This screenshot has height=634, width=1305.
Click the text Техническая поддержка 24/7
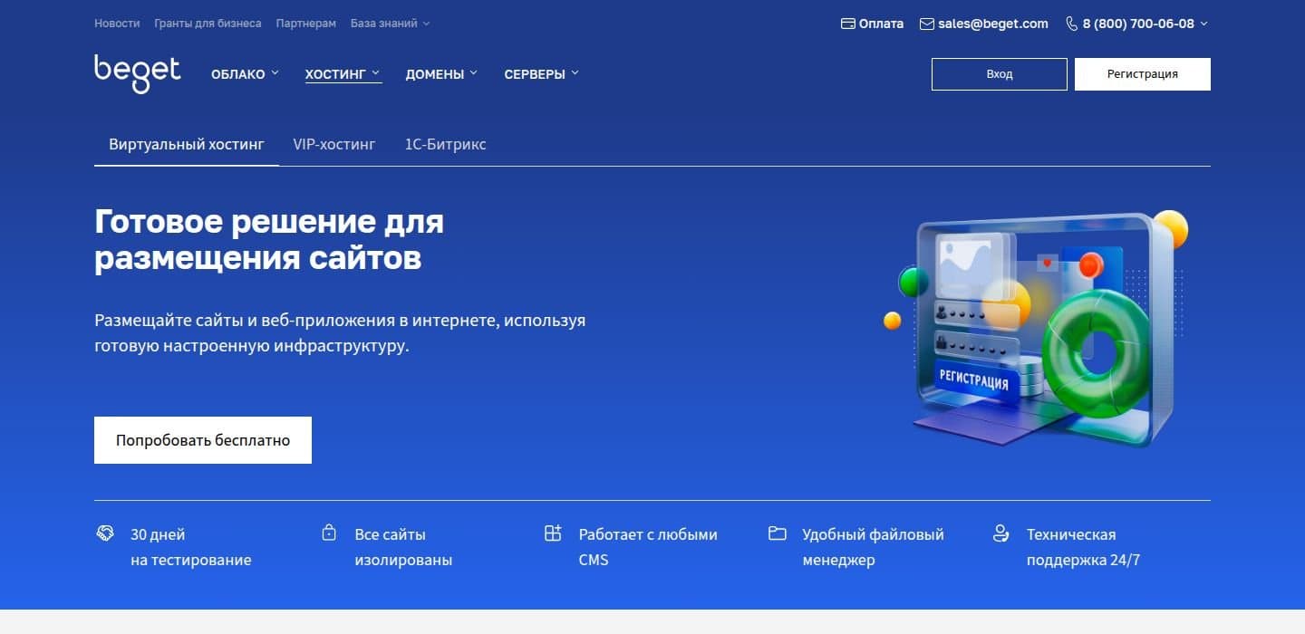click(x=1083, y=547)
